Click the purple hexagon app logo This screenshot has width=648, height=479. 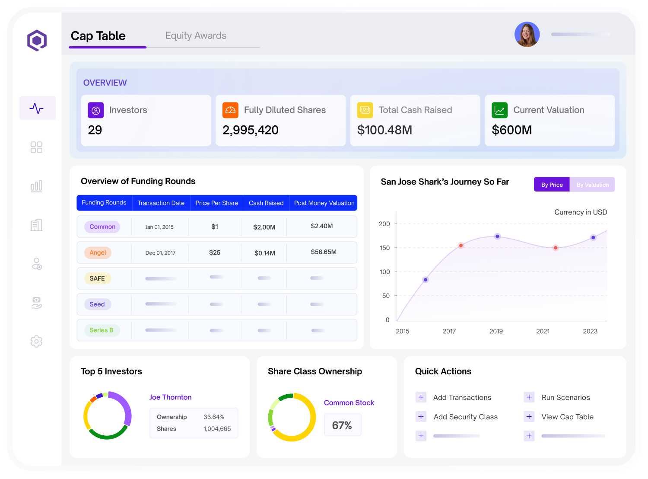[37, 40]
